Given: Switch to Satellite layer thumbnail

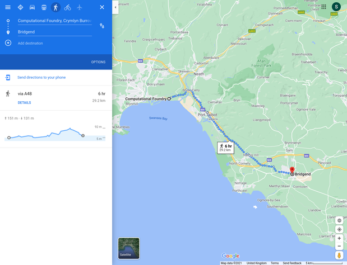Looking at the screenshot, I should pyautogui.click(x=128, y=248).
